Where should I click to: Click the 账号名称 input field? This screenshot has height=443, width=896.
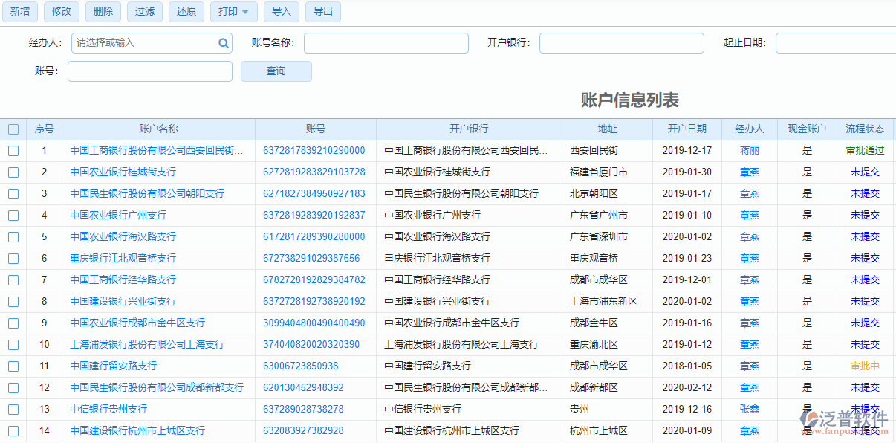pos(385,43)
